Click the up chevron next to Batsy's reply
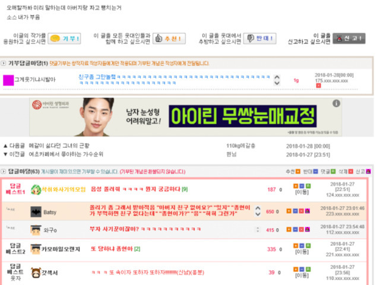The height and width of the screenshot is (285, 380). tap(258, 208)
